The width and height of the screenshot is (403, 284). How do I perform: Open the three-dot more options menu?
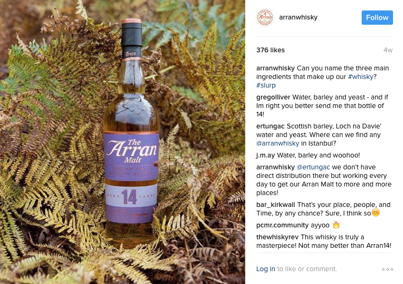pos(387,269)
